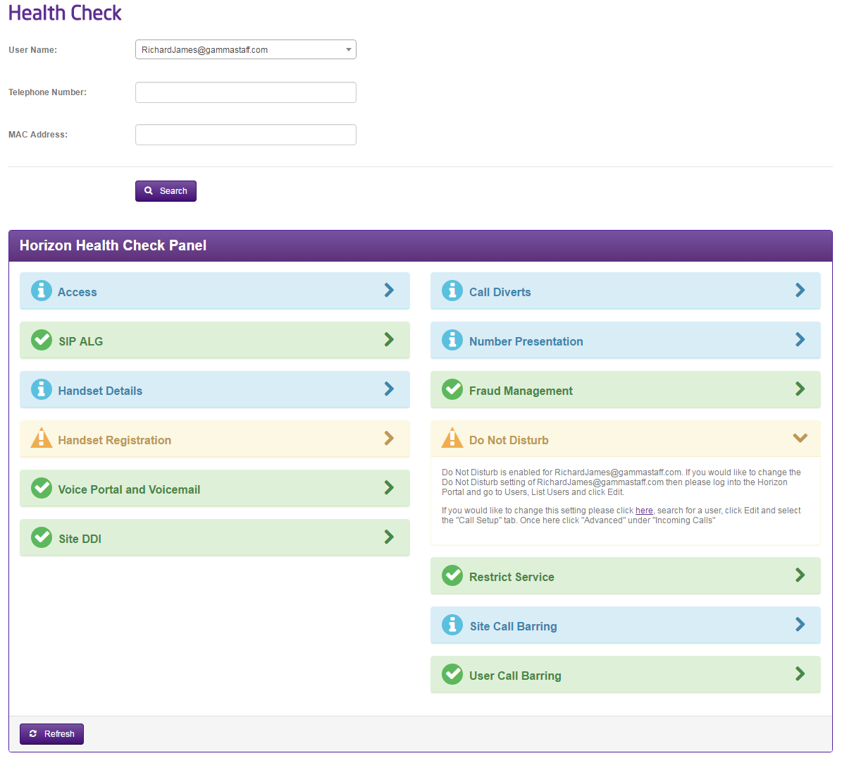The height and width of the screenshot is (763, 842).
Task: Expand the Voice Portal and Voicemail chevron
Action: click(390, 489)
